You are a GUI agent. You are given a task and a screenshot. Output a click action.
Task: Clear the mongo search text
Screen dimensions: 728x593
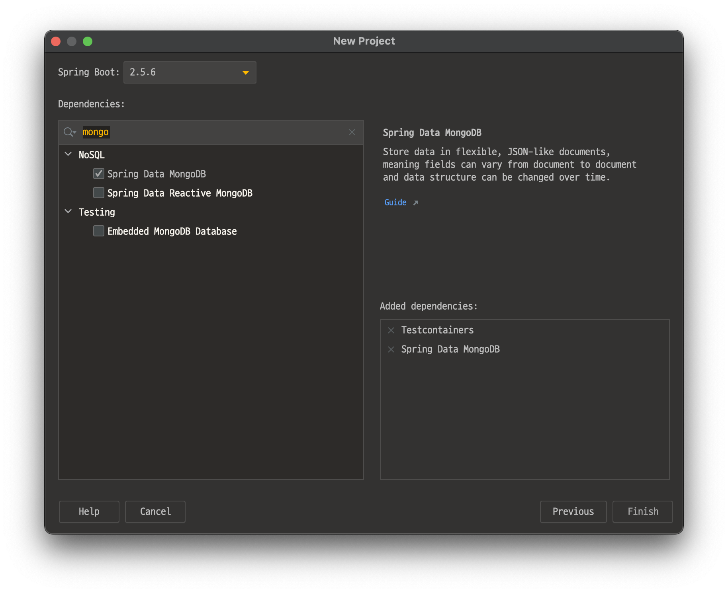(352, 132)
